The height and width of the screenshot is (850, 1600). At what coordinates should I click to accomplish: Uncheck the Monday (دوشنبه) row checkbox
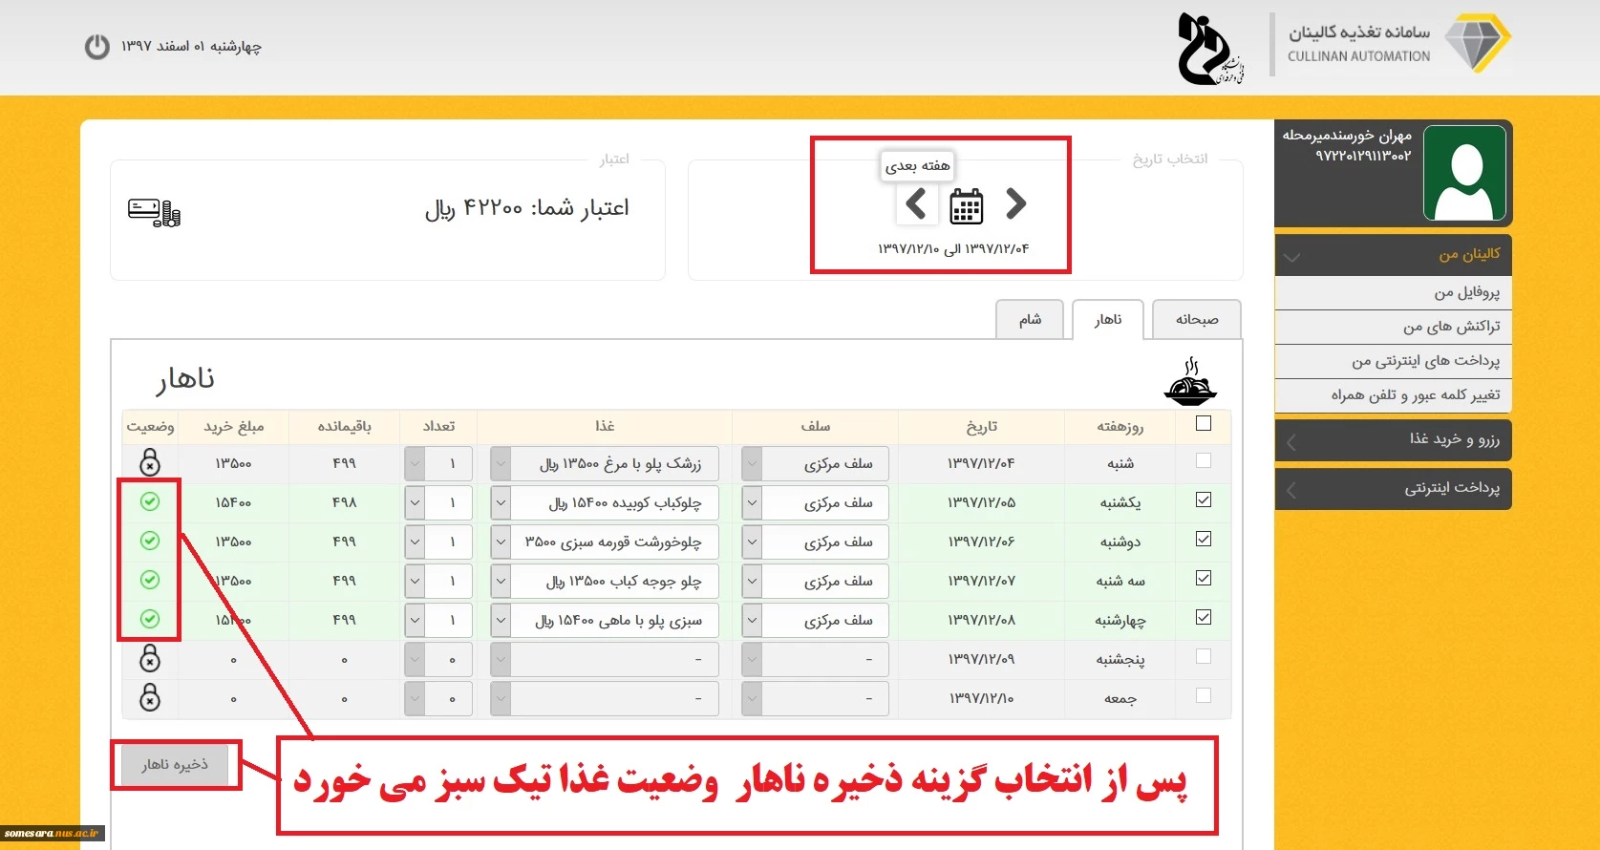tap(1204, 539)
